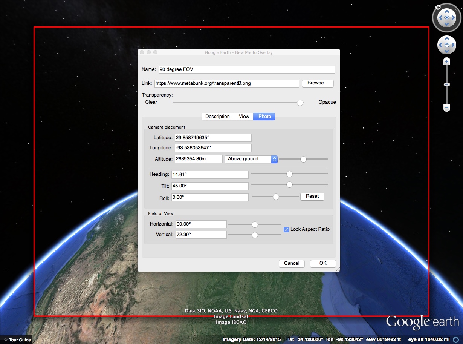Select the Photo tab
Viewport: 463px width, 344px height.
click(264, 117)
